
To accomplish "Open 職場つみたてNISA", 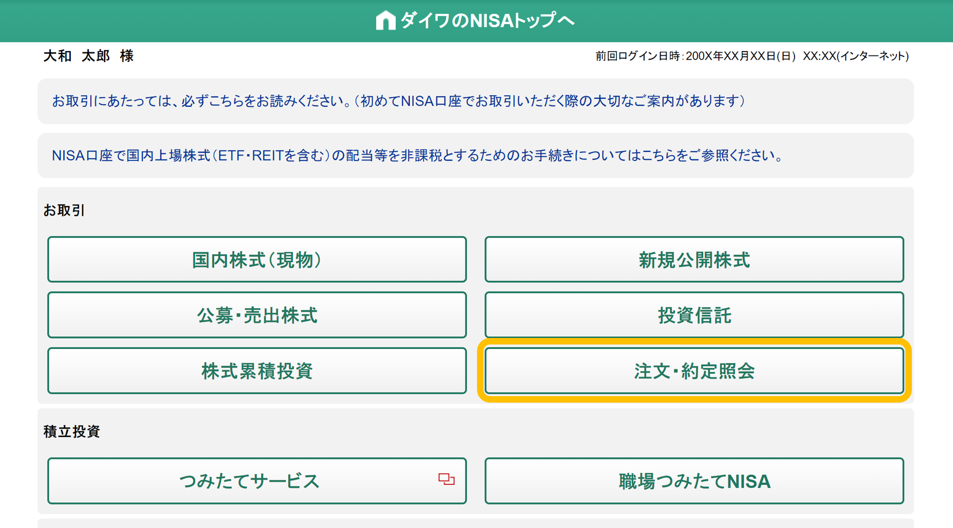I will pos(694,481).
